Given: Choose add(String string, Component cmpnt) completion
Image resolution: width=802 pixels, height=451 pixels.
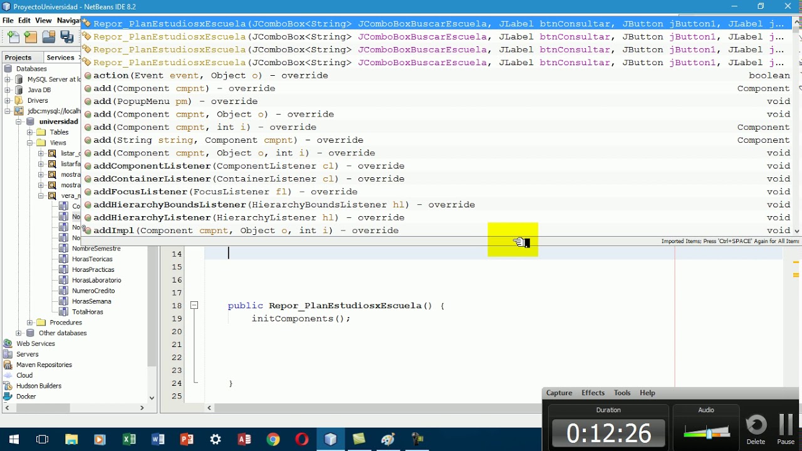Looking at the screenshot, I should [437, 140].
